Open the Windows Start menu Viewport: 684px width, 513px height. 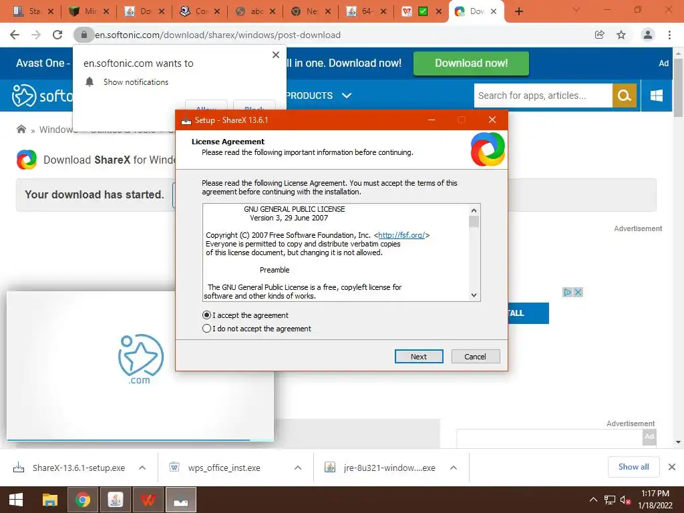16,500
